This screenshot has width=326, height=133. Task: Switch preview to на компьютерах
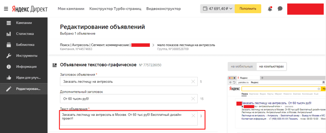(x=271, y=66)
